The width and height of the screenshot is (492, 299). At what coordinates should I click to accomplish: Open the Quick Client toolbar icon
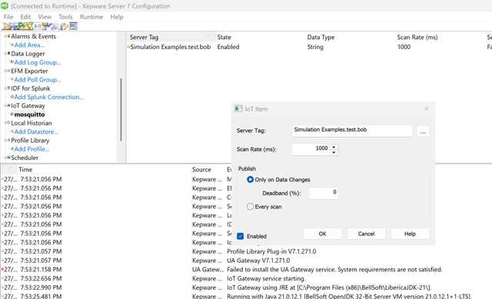[73, 26]
